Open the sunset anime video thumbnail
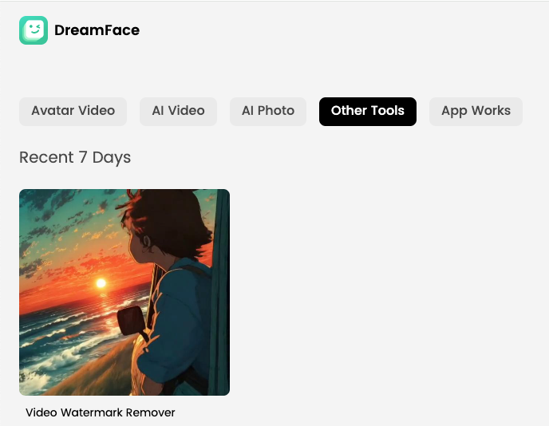 [x=124, y=292]
